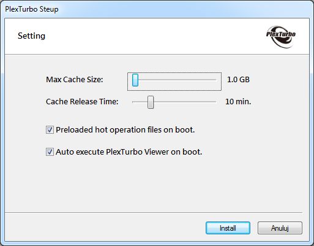Click maximum end of Max Cache Size track
The image size is (314, 246).
coord(215,80)
